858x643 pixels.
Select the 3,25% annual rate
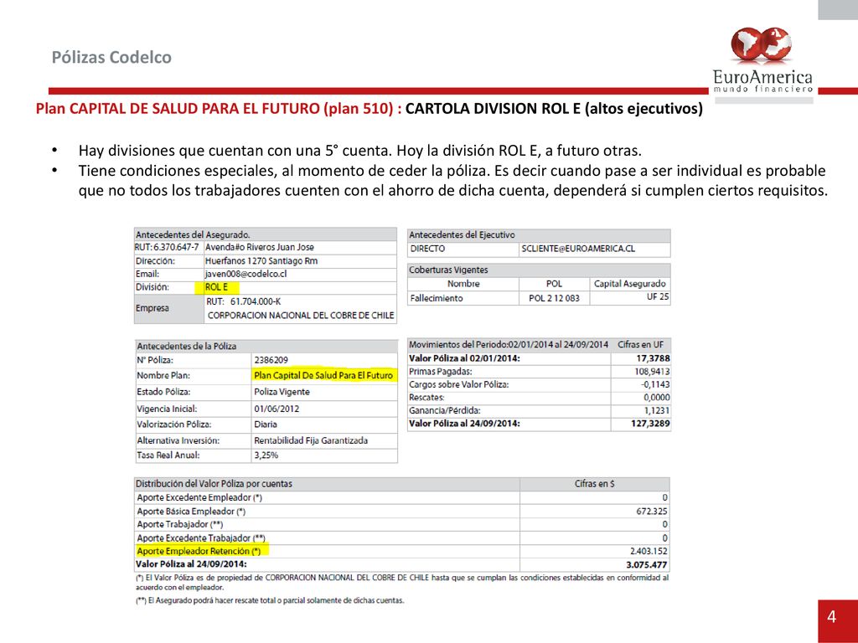266,455
